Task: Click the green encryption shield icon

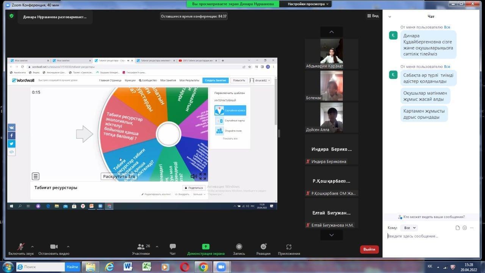Action: point(11,16)
